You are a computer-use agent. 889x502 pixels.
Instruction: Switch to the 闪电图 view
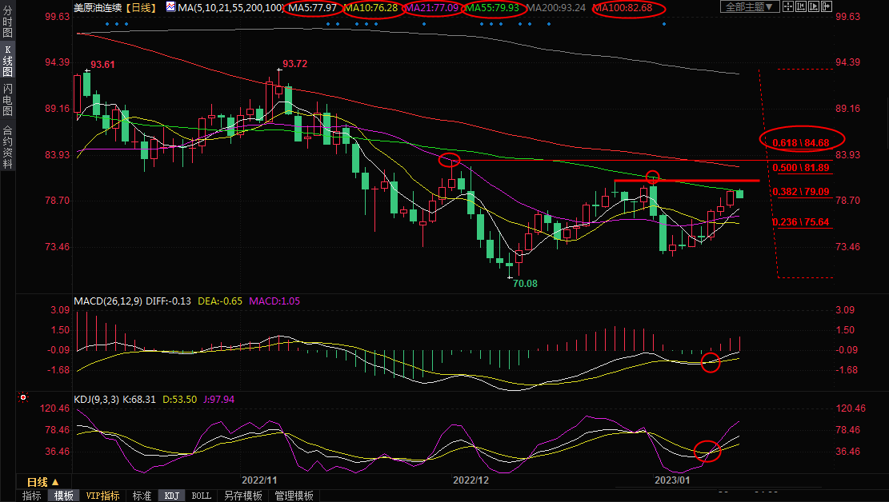pos(7,100)
